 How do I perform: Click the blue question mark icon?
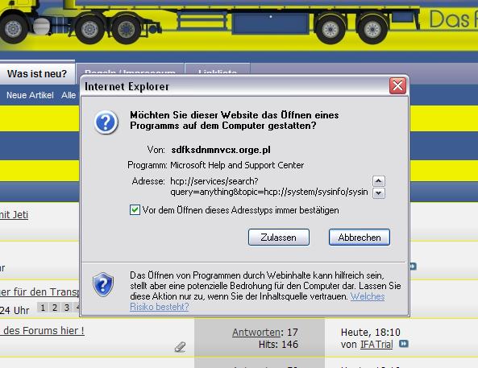[106, 122]
